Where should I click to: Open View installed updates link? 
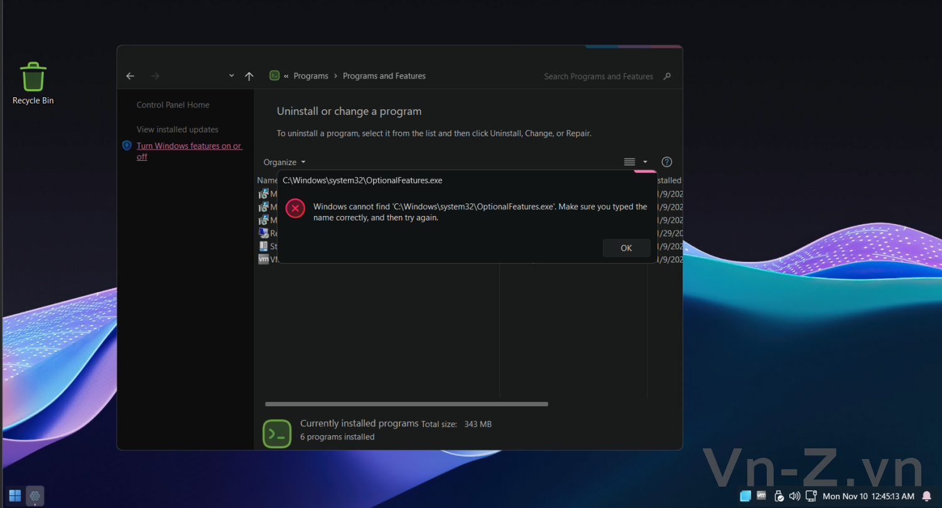pos(178,129)
